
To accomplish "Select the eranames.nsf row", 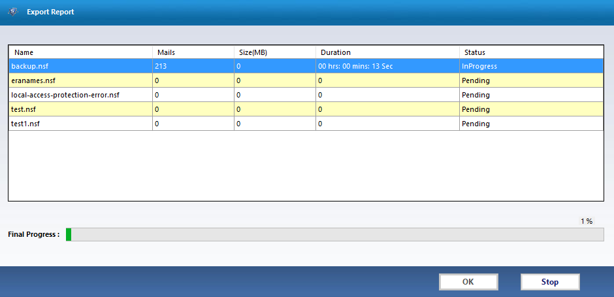I will click(306, 81).
